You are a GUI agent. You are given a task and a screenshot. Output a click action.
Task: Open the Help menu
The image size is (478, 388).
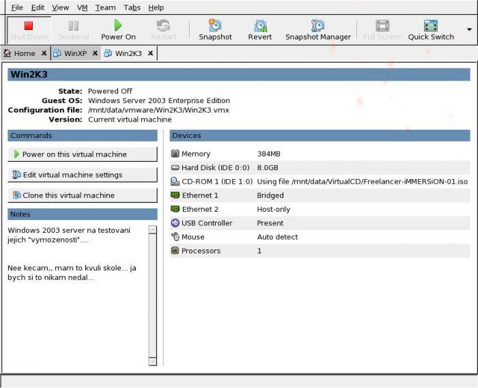[156, 8]
